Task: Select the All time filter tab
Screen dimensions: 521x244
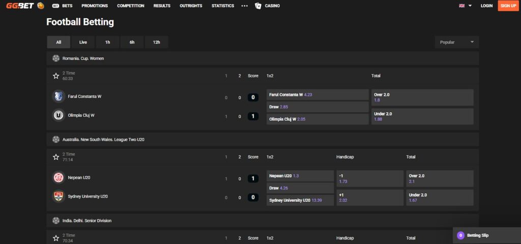Action: pos(59,42)
